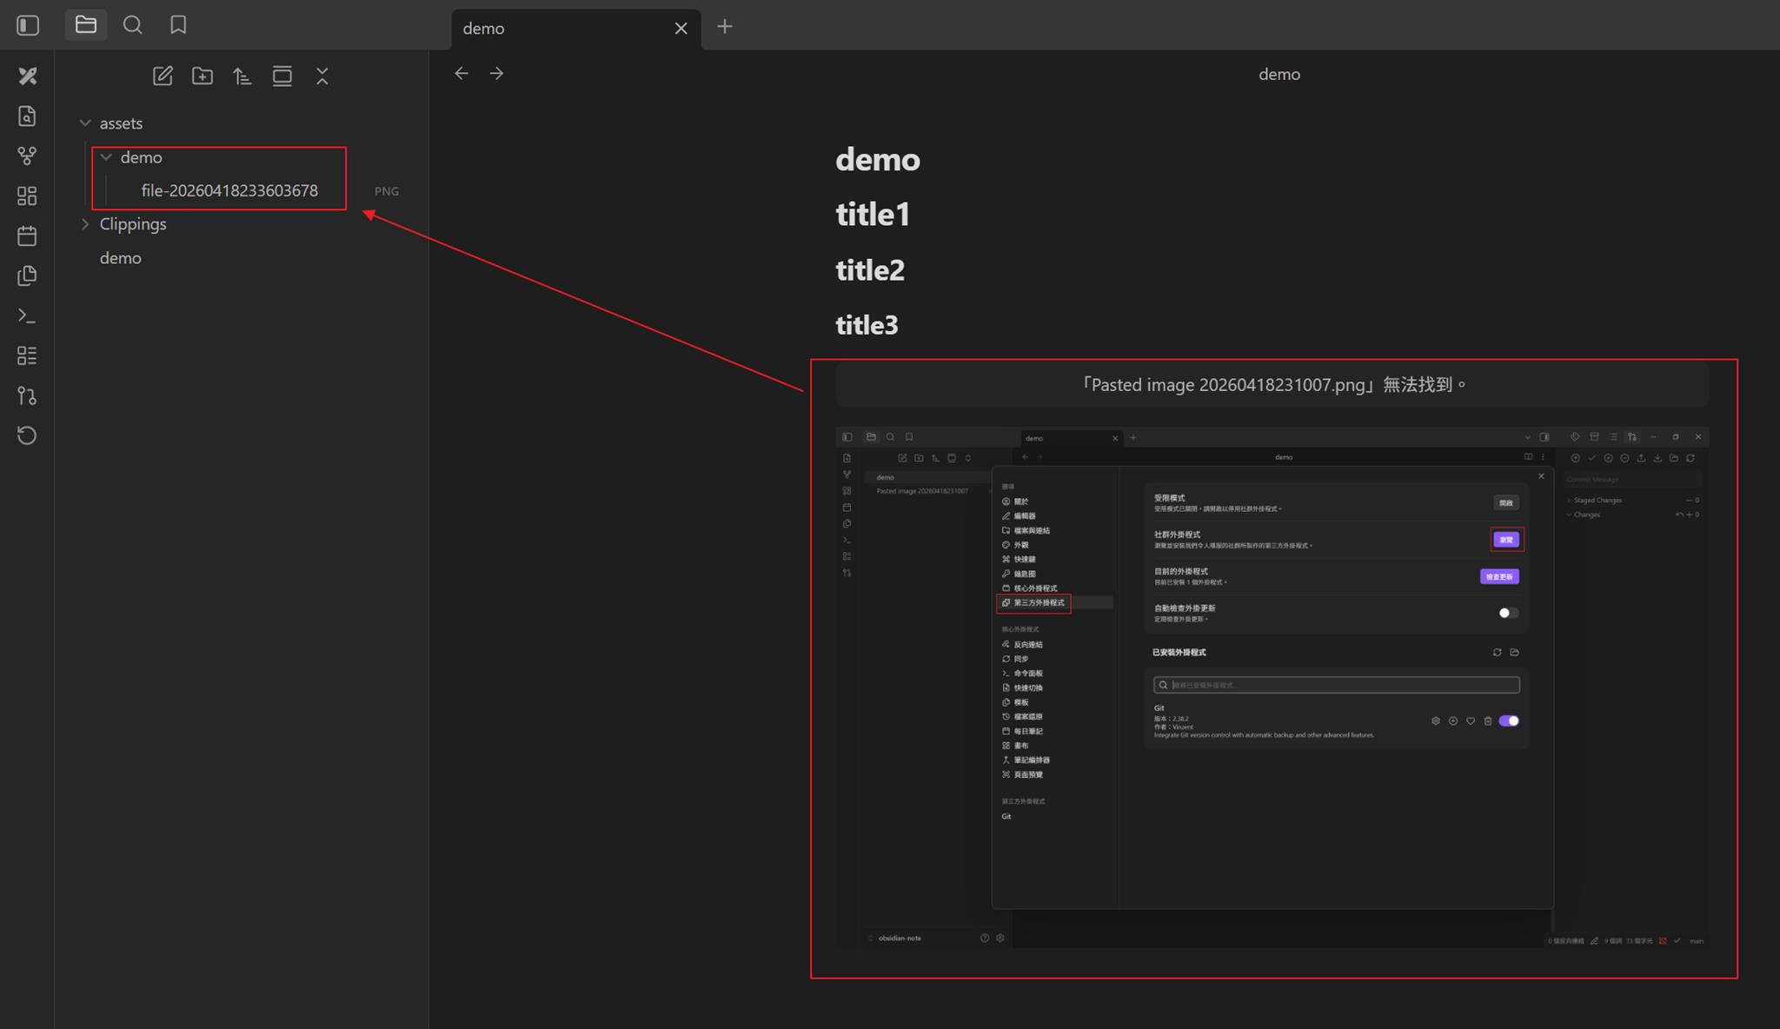Collapse the assets folder

(85, 123)
